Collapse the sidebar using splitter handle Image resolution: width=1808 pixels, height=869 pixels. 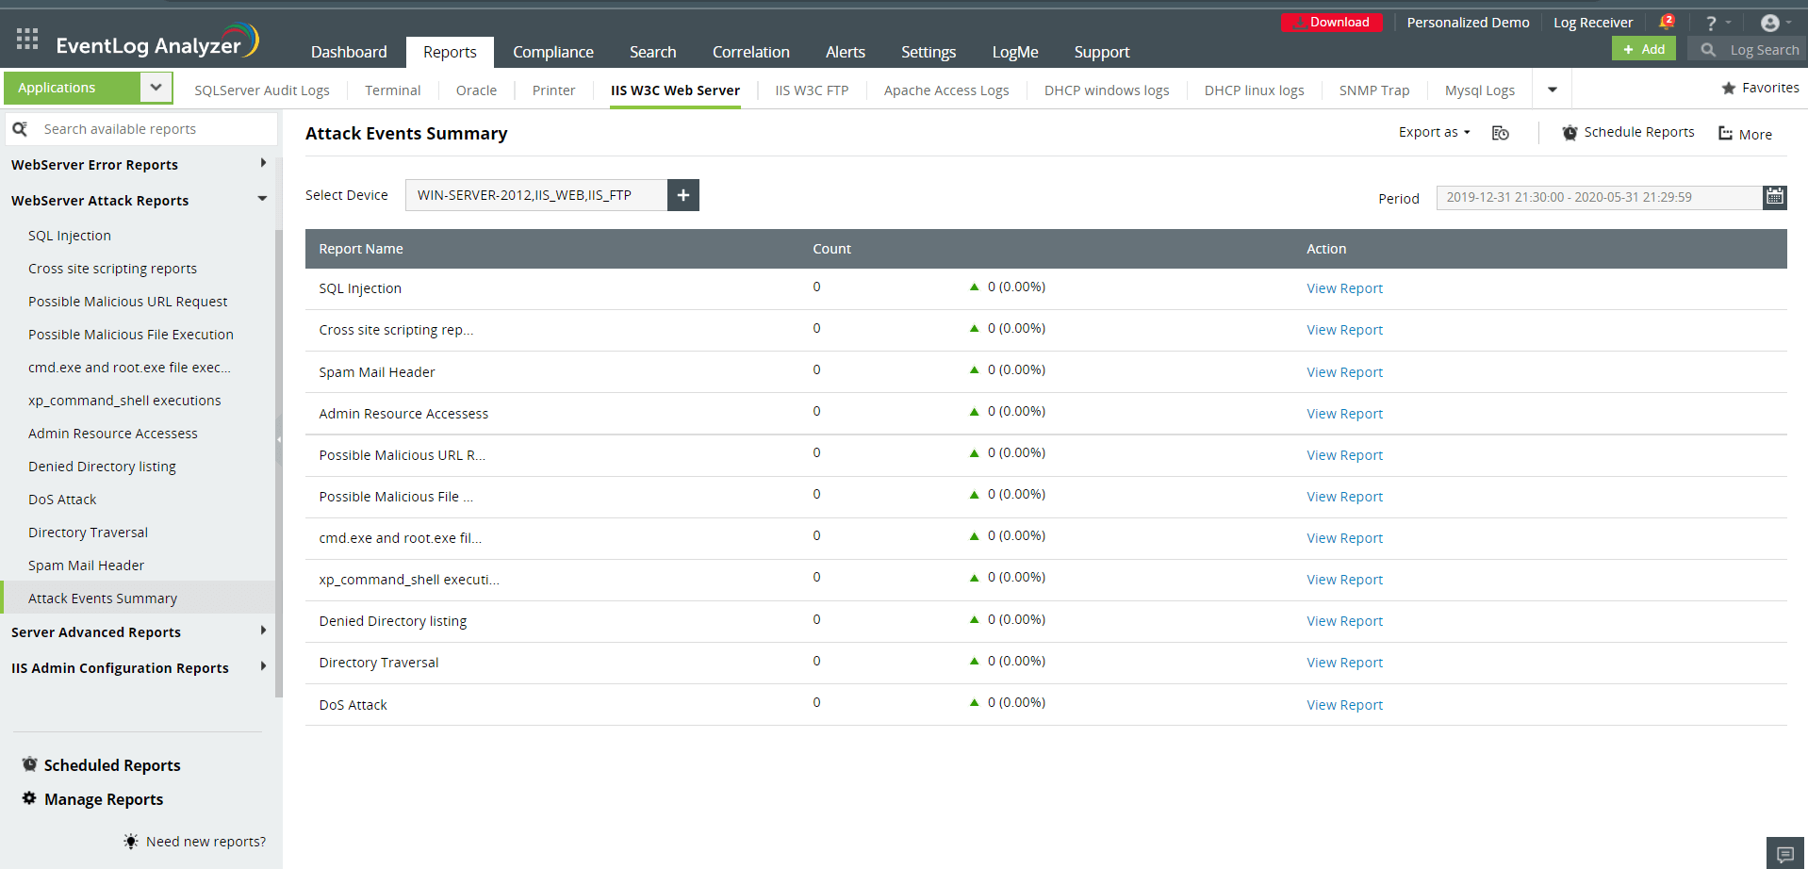click(279, 440)
